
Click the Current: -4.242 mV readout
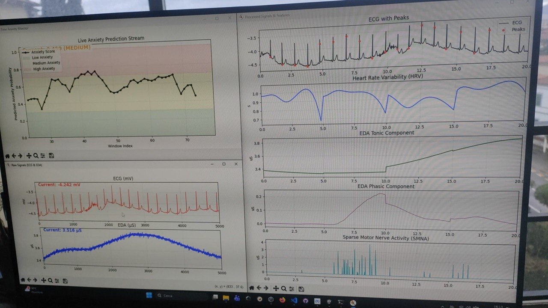coord(59,184)
